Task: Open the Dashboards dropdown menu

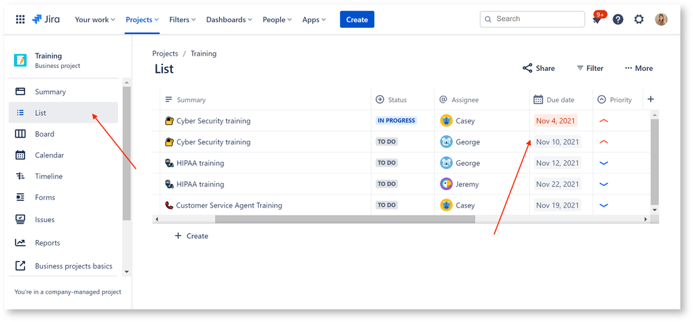Action: pos(230,19)
